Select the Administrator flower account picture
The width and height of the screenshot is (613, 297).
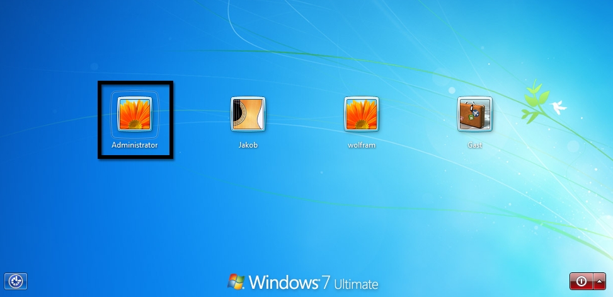(x=134, y=114)
